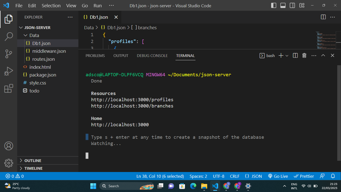Screen dimensions: 341x192
Task: Open the localhost:3000/branches link
Action: [x=132, y=106]
